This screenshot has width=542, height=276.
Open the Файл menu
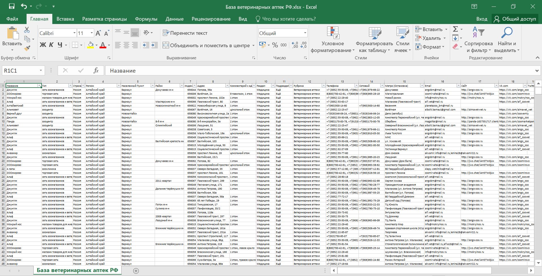point(12,19)
